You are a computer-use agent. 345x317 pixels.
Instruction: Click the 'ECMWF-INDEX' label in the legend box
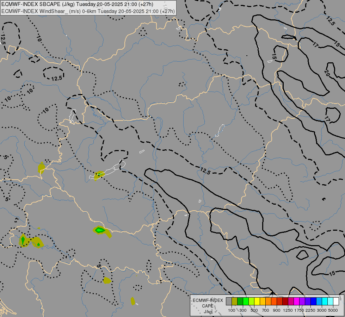208,300
